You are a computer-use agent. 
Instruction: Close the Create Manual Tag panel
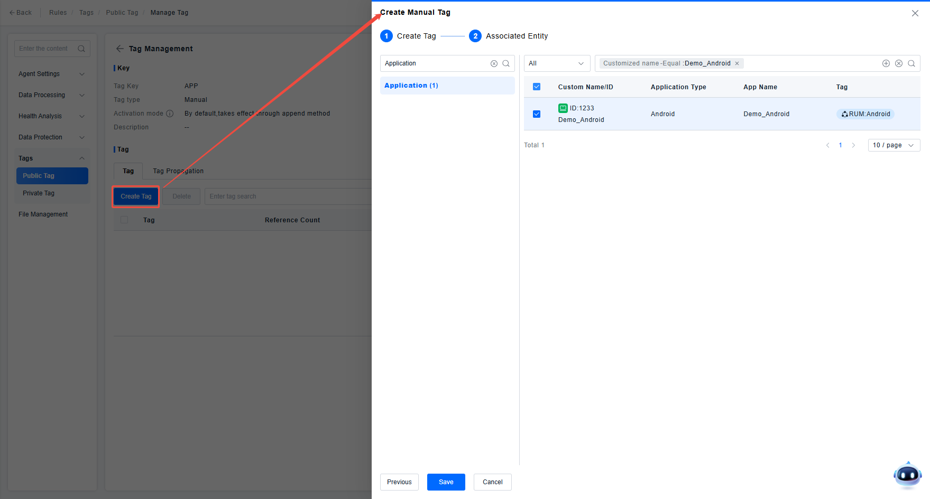[915, 13]
